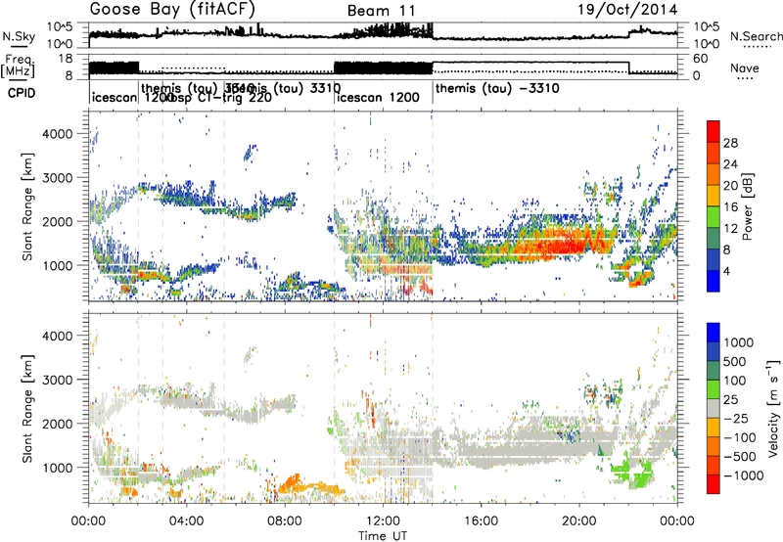Image resolution: width=783 pixels, height=542 pixels.
Task: Click the gray -25 to 25 Velocity swatch
Action: point(714,408)
